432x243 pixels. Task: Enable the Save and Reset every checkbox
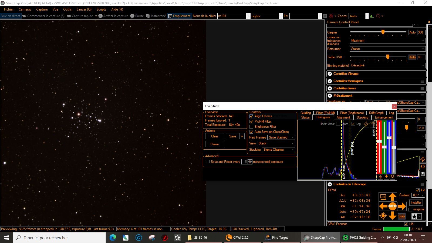[208, 162]
